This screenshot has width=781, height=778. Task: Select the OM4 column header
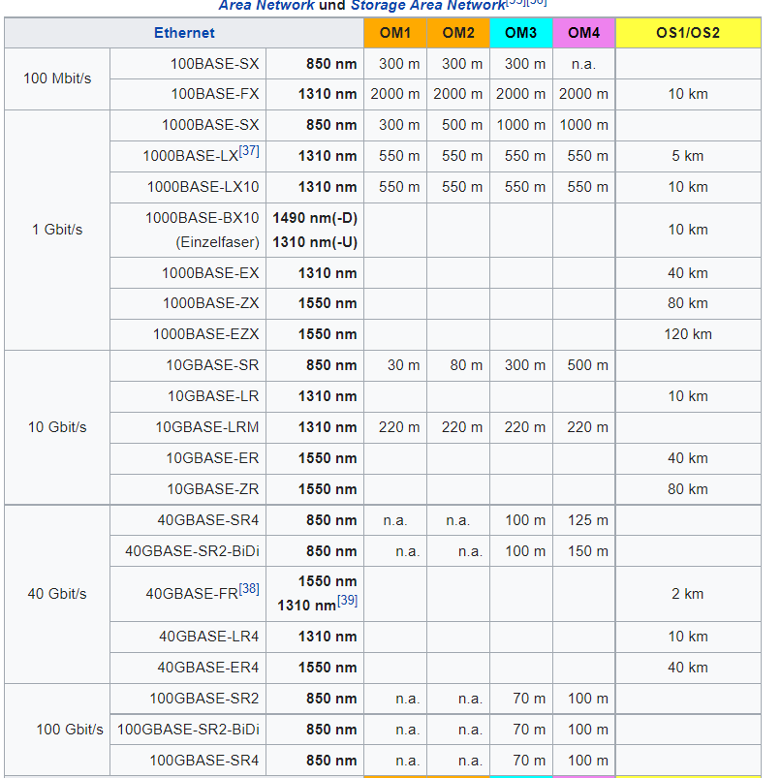(x=583, y=33)
